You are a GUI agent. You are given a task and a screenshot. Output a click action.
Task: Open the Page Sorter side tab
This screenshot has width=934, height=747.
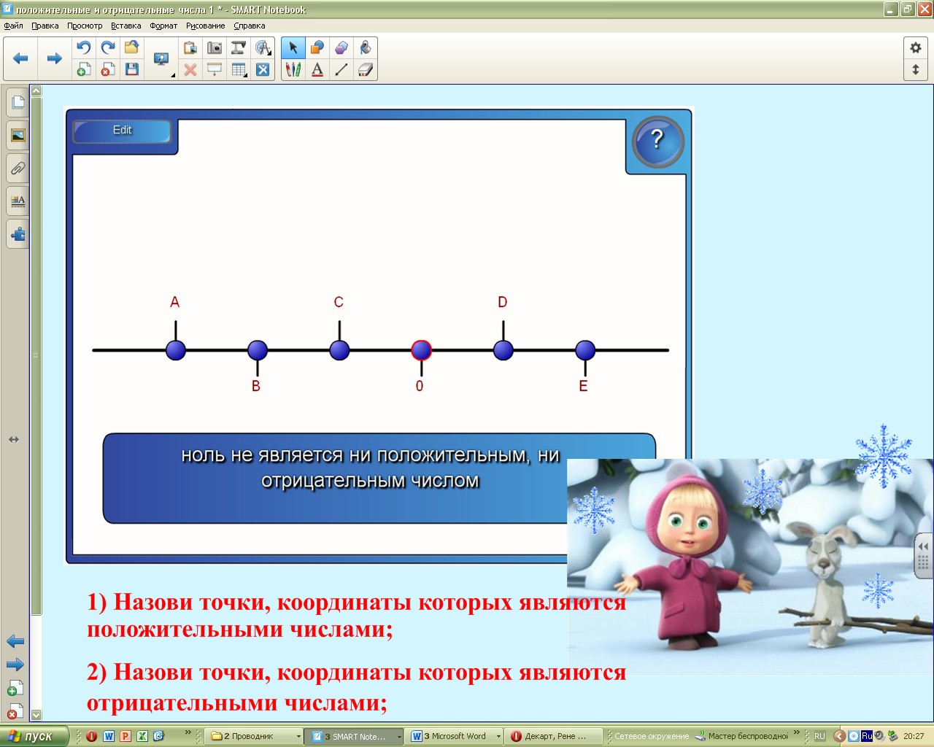[18, 102]
